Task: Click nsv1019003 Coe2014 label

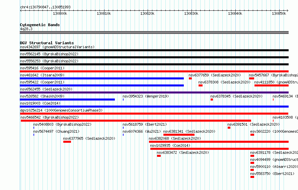Action: tap(40, 103)
